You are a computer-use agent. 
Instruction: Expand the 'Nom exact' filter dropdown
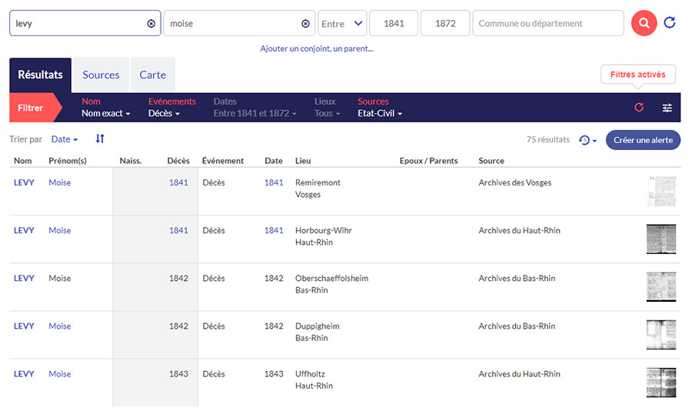105,114
